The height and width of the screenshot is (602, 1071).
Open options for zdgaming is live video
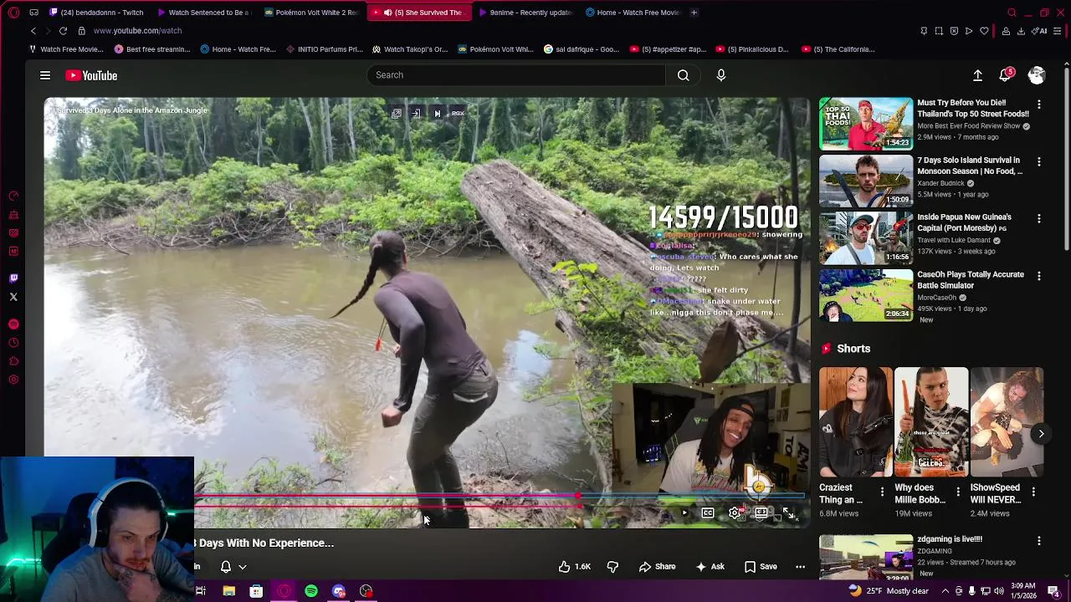click(1039, 541)
